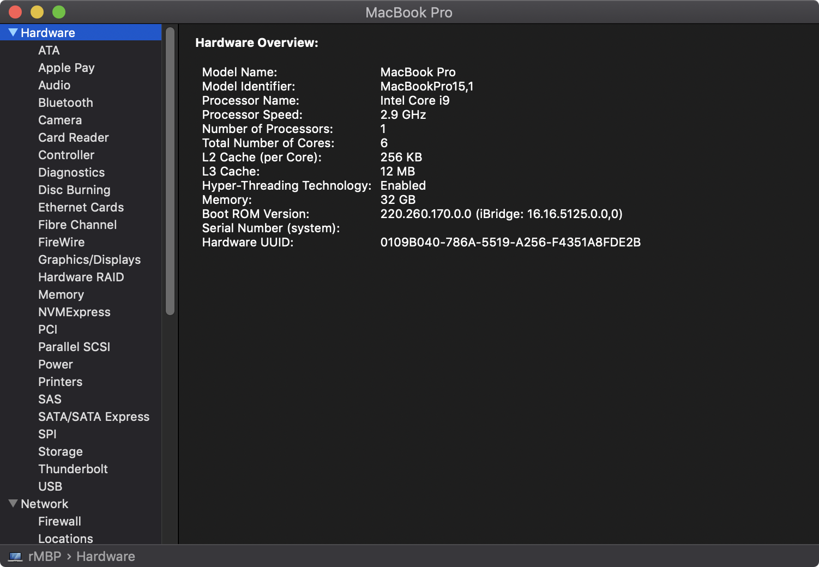819x567 pixels.
Task: Select Graphics/Displays in the sidebar
Action: 89,260
